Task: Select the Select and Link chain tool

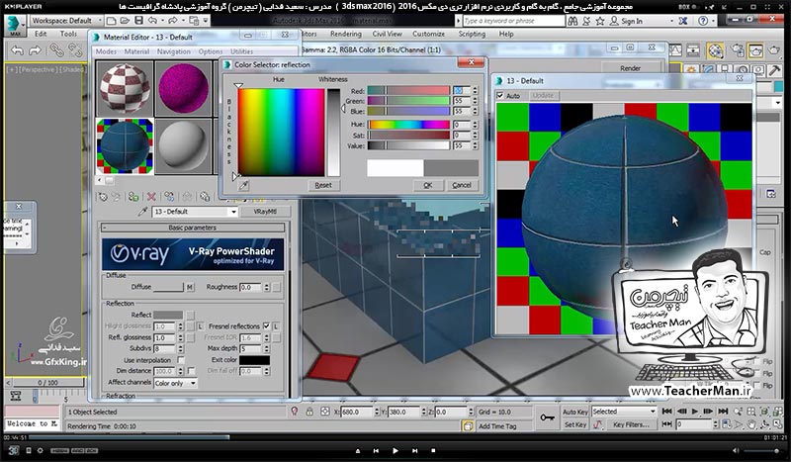Action: point(56,50)
